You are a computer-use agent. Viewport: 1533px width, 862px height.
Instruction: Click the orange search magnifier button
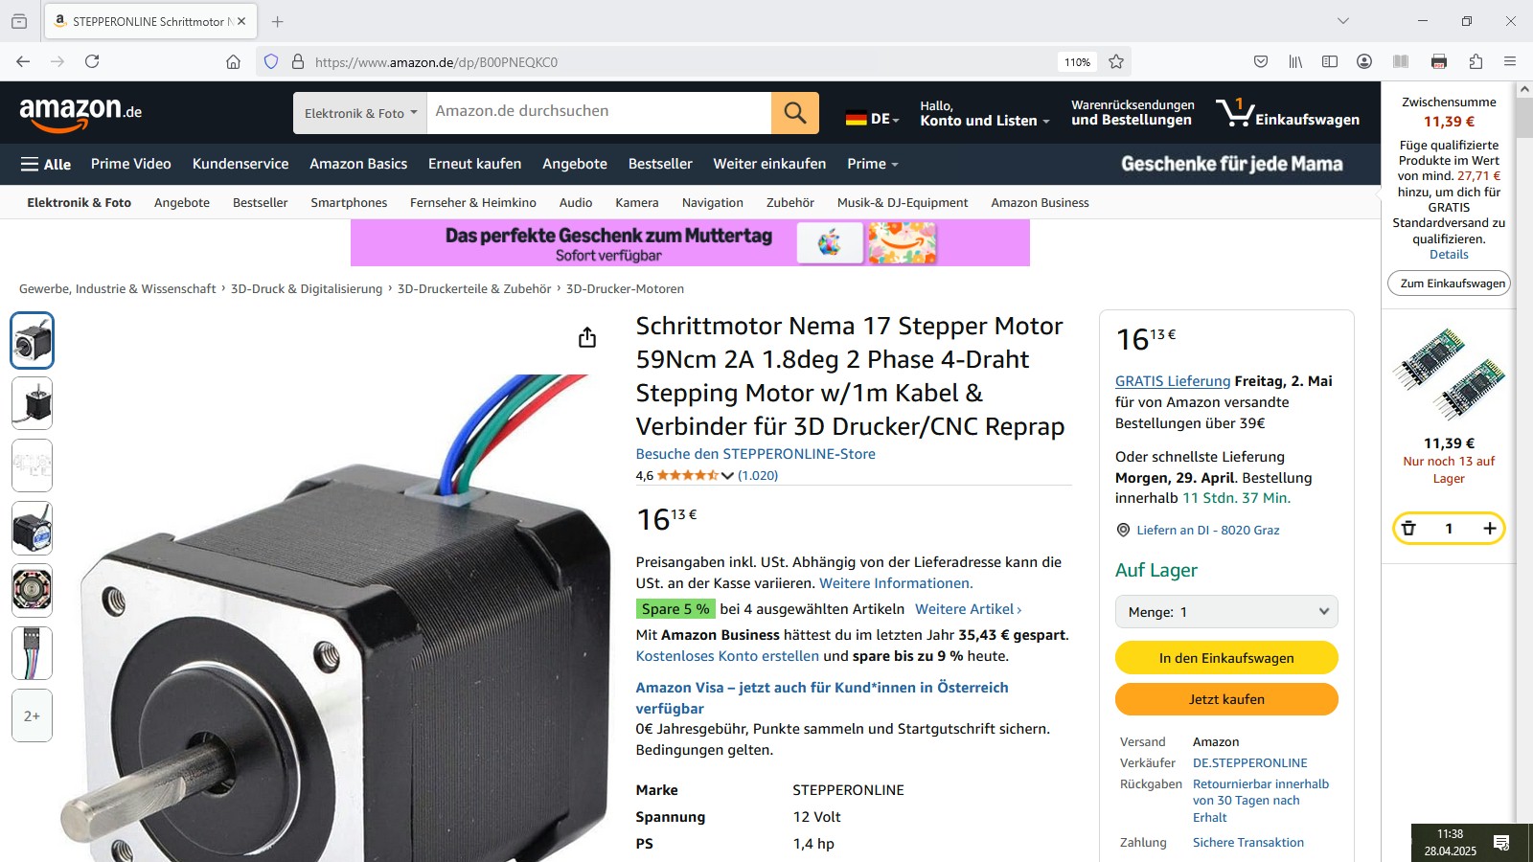(x=795, y=112)
